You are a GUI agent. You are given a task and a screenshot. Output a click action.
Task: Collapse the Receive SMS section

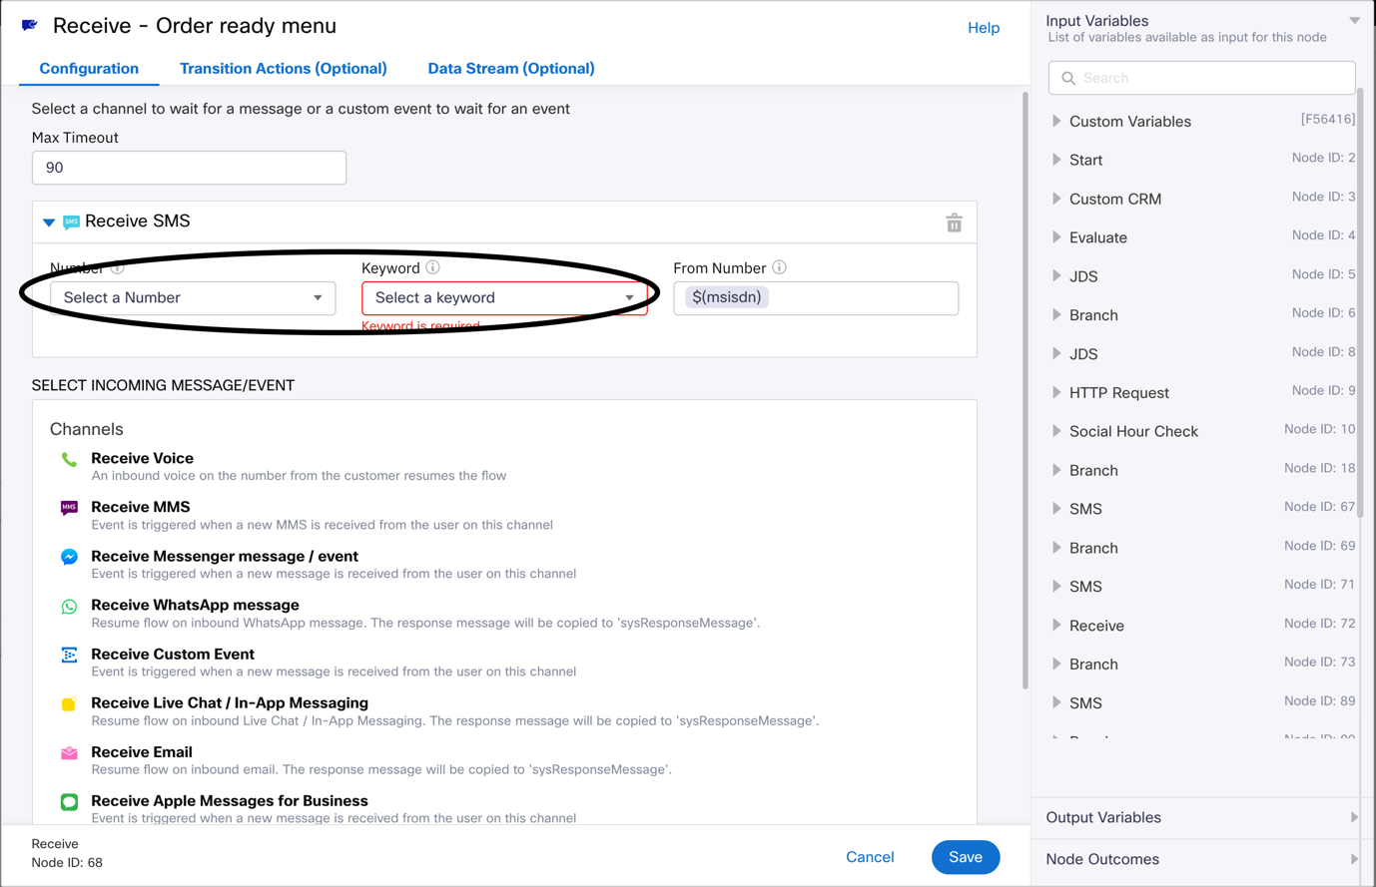coord(49,222)
